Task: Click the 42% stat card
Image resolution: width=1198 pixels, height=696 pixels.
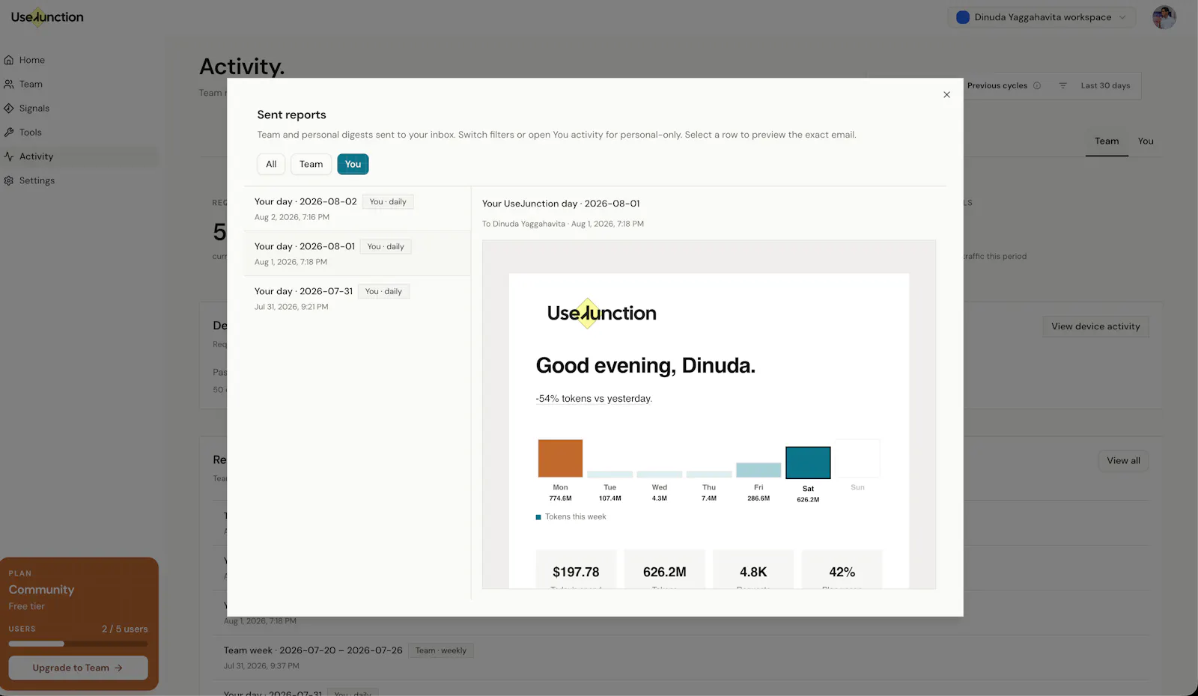Action: [842, 570]
